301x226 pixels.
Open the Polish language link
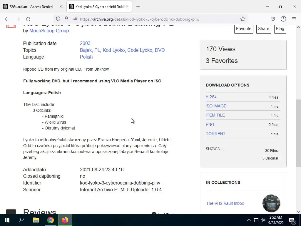click(86, 57)
